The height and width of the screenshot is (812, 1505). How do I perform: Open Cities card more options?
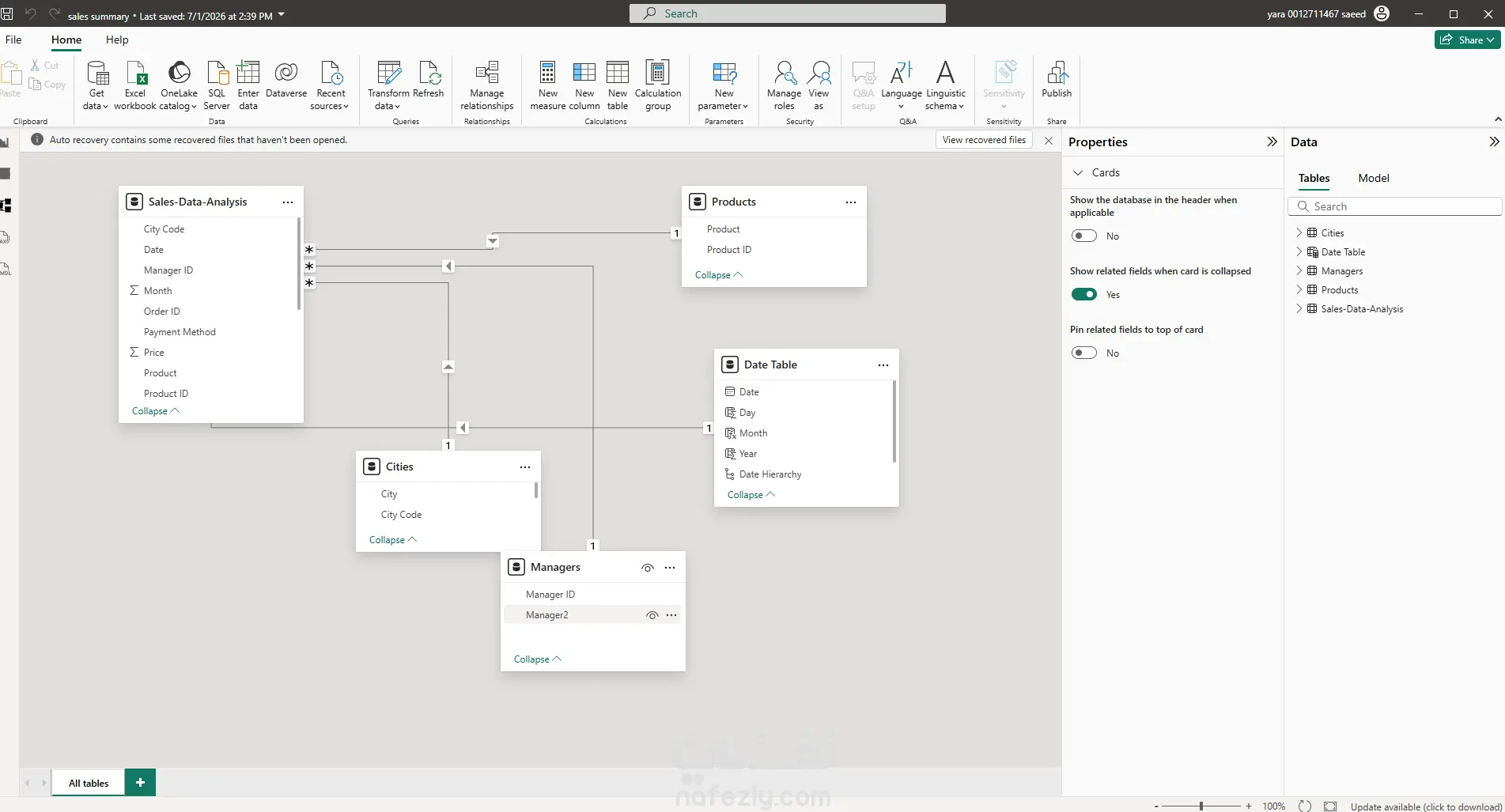[525, 467]
